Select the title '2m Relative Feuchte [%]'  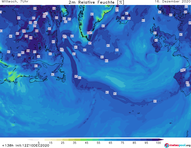(96, 2)
